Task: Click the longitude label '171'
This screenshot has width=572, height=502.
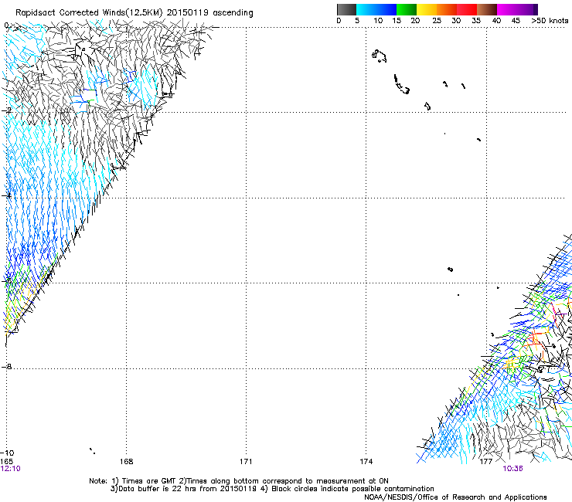Action: click(246, 462)
